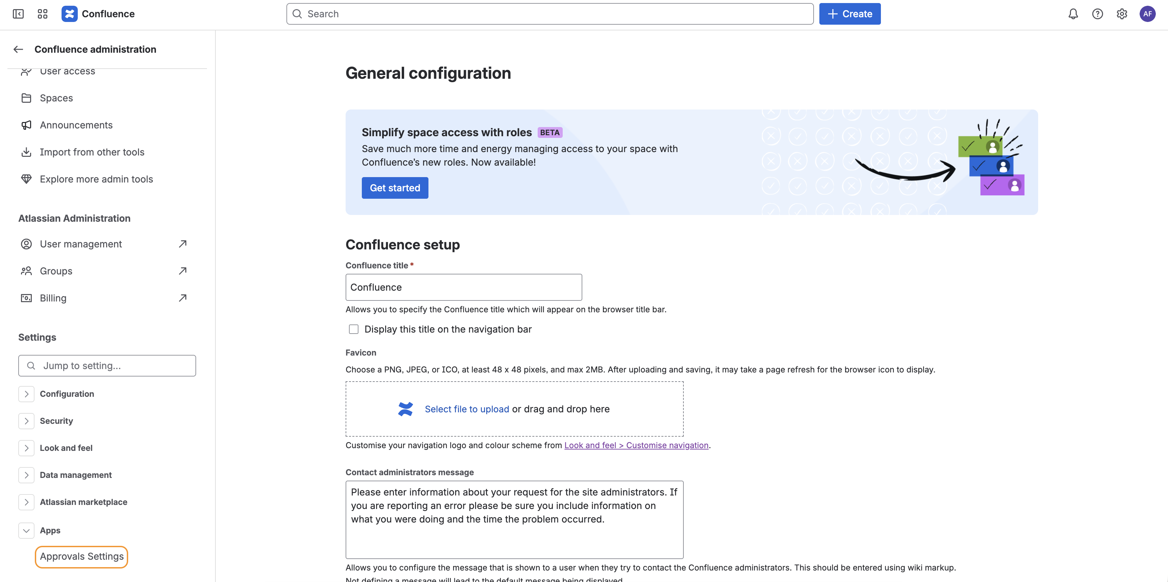
Task: Enable Display this title on navigation bar
Action: [354, 329]
